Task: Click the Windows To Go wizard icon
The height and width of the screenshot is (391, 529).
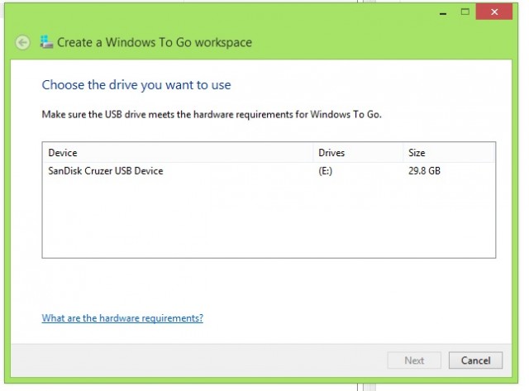Action: 46,42
